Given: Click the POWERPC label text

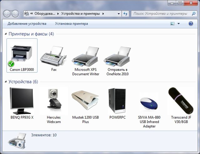Looking at the screenshot, I should [x=117, y=117].
